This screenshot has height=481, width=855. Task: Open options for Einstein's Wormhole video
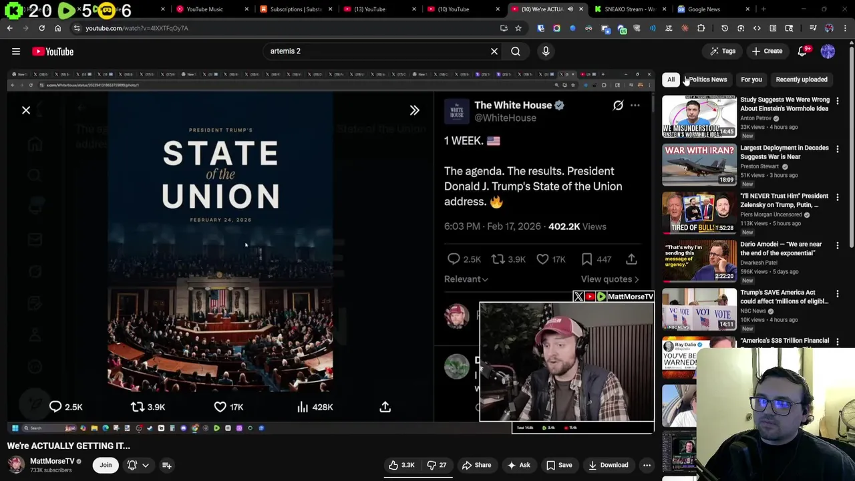(838, 101)
